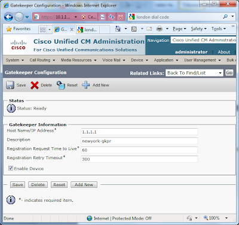
Task: Open the Voice Mail menu
Action: pos(114,60)
